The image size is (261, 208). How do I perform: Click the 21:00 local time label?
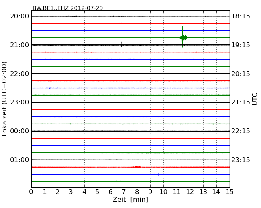pos(20,45)
